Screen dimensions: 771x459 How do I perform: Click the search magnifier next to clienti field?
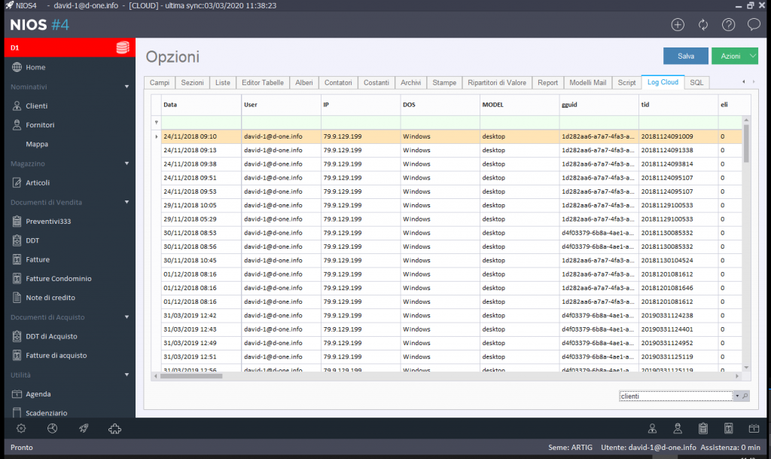point(745,396)
